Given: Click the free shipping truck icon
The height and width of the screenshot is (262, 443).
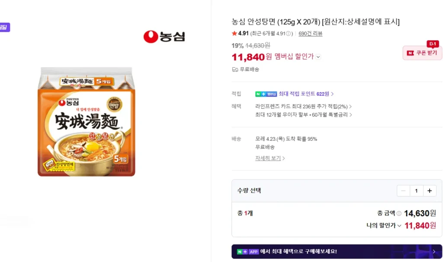Looking at the screenshot, I should (x=235, y=69).
